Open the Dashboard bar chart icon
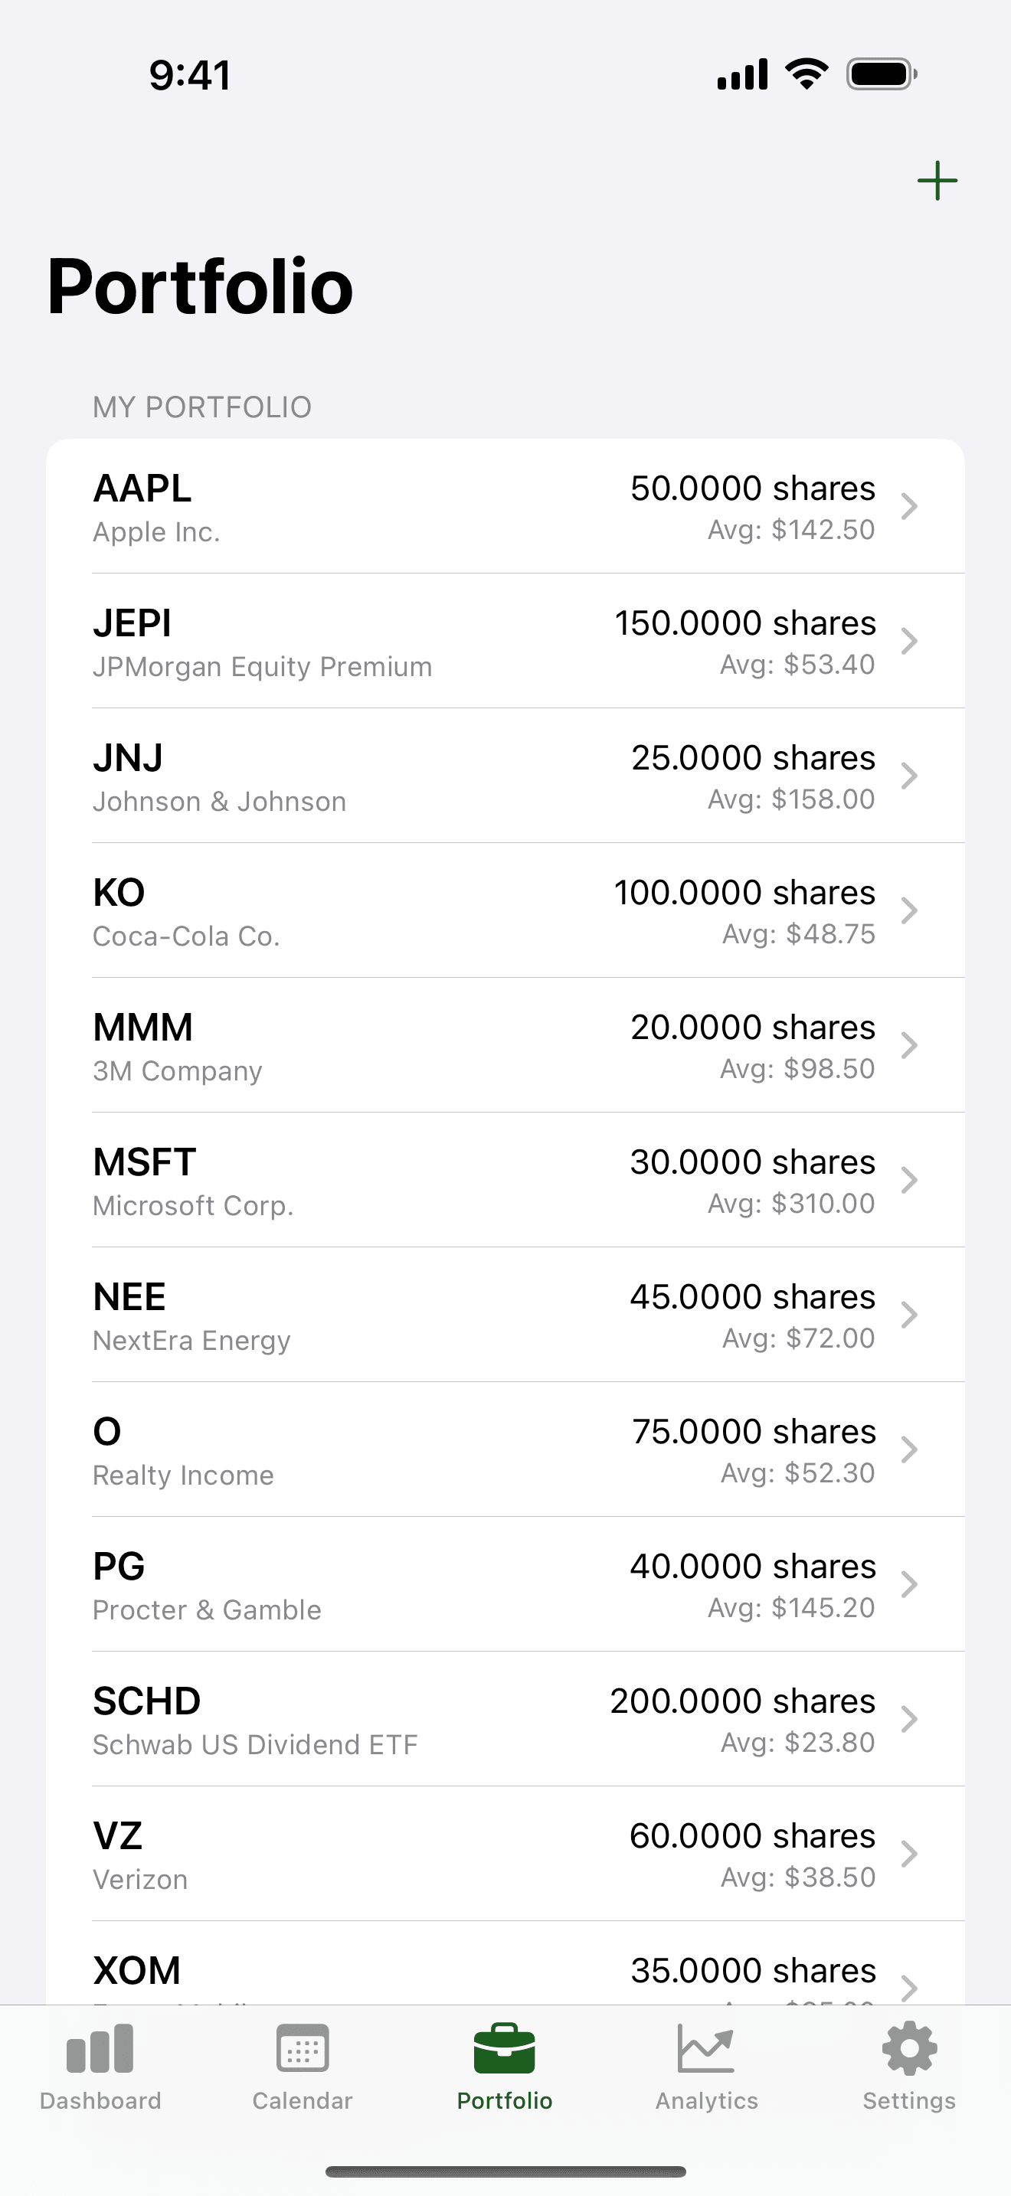The image size is (1011, 2196). coord(100,2048)
